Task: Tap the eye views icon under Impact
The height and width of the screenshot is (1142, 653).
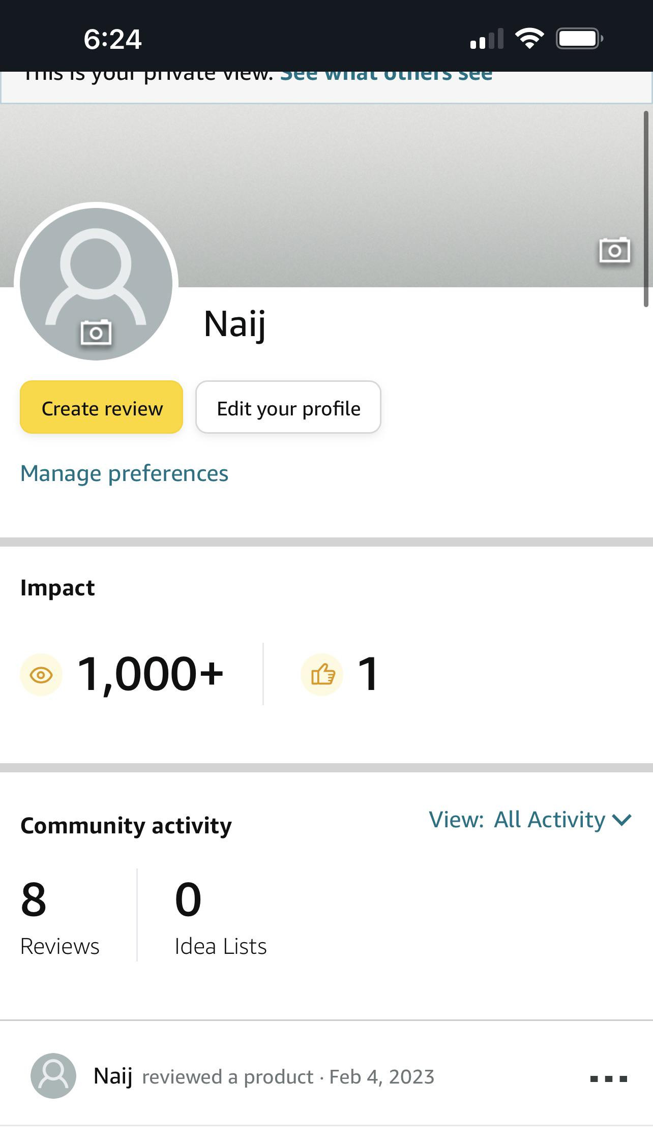Action: click(41, 675)
